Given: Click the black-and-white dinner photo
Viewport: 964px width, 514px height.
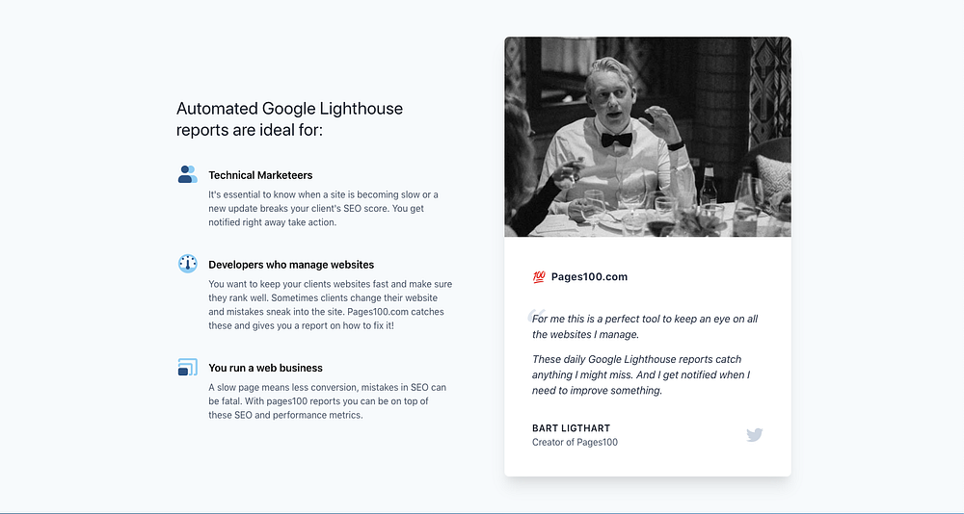Looking at the screenshot, I should pos(648,137).
